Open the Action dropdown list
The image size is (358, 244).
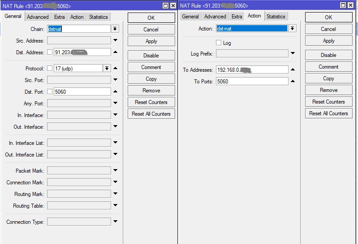[293, 28]
